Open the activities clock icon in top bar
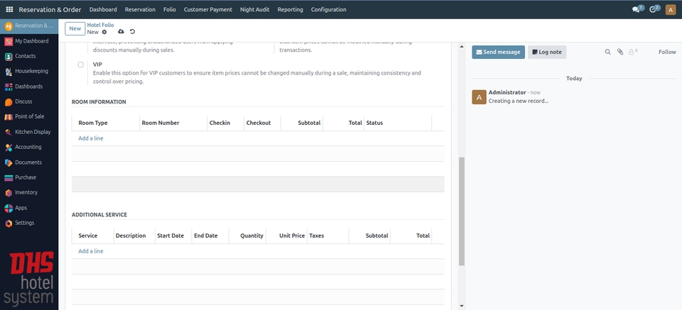 click(654, 9)
